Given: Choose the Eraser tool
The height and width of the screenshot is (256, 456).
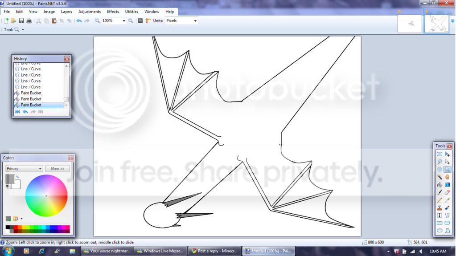Looking at the screenshot, I should click(447, 192).
